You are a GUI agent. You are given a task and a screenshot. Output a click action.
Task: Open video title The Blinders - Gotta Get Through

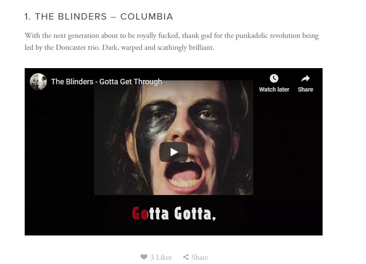pos(106,81)
